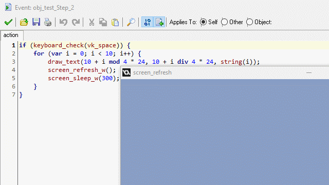Click the screen_refresh window title icon

pos(126,72)
